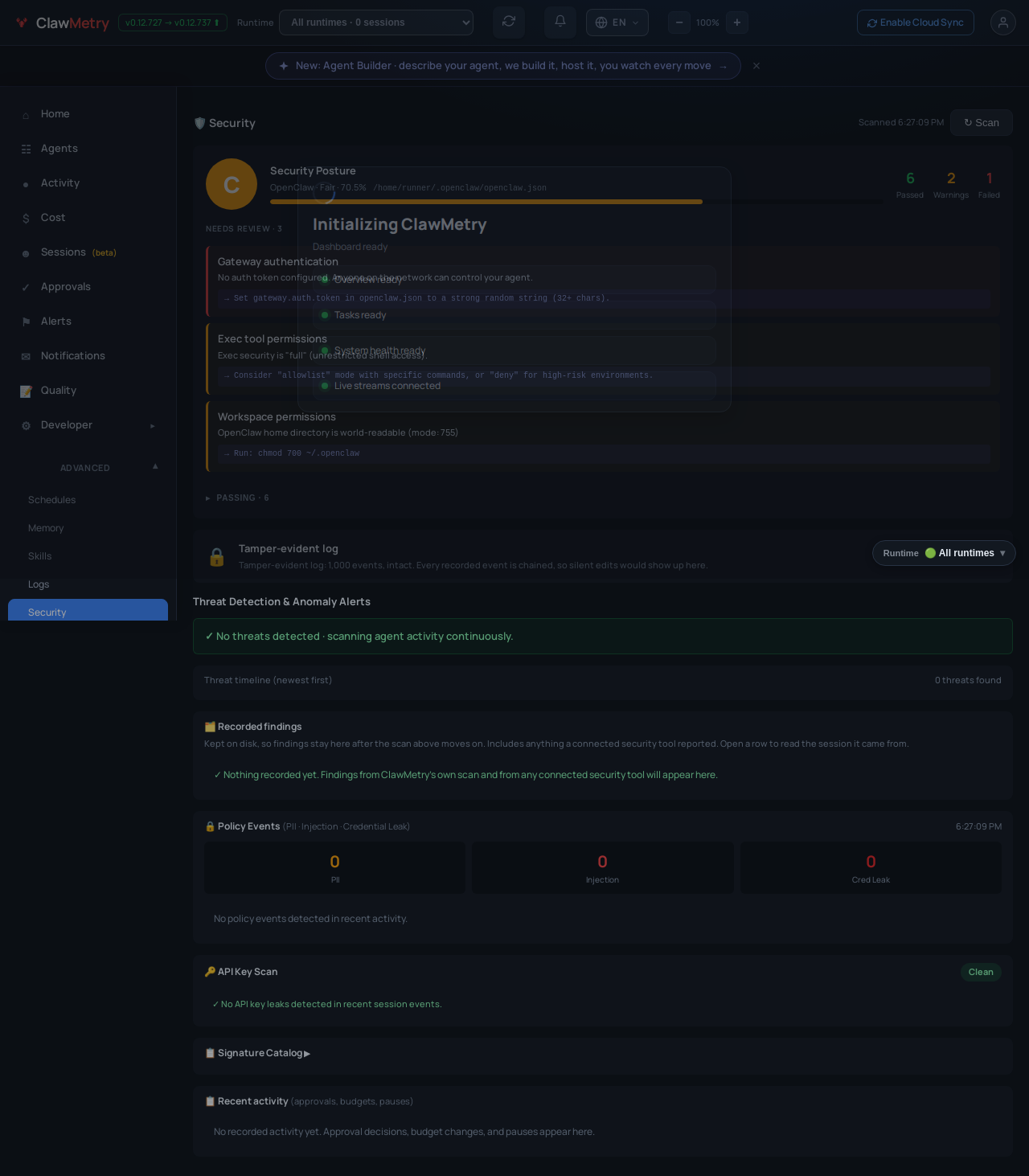The width and height of the screenshot is (1029, 1176).
Task: Expand the PASSING 6 section
Action: 237,498
